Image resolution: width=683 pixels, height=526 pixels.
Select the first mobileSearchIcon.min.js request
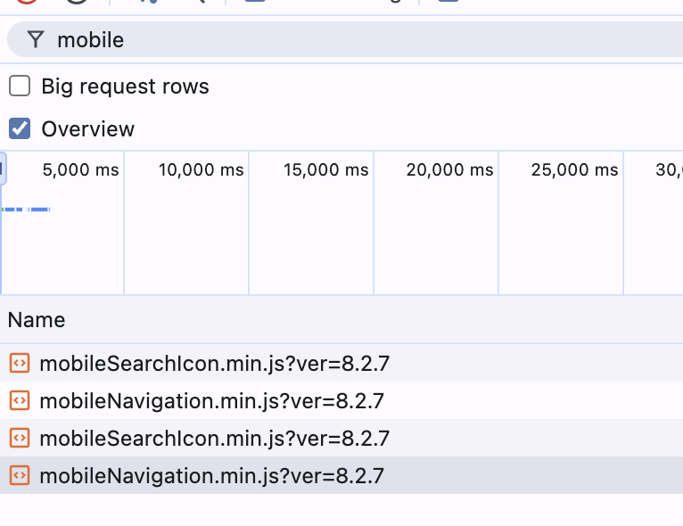214,363
